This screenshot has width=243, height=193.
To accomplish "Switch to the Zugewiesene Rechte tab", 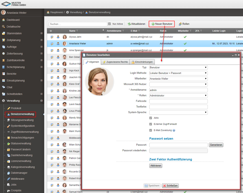I will point(115,62).
